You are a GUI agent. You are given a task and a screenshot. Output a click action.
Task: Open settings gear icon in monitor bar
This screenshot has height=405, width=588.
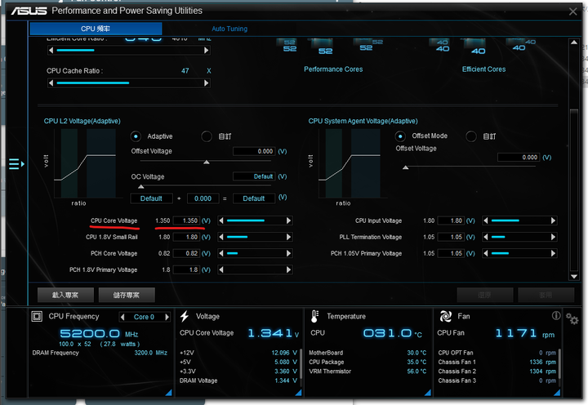click(572, 319)
